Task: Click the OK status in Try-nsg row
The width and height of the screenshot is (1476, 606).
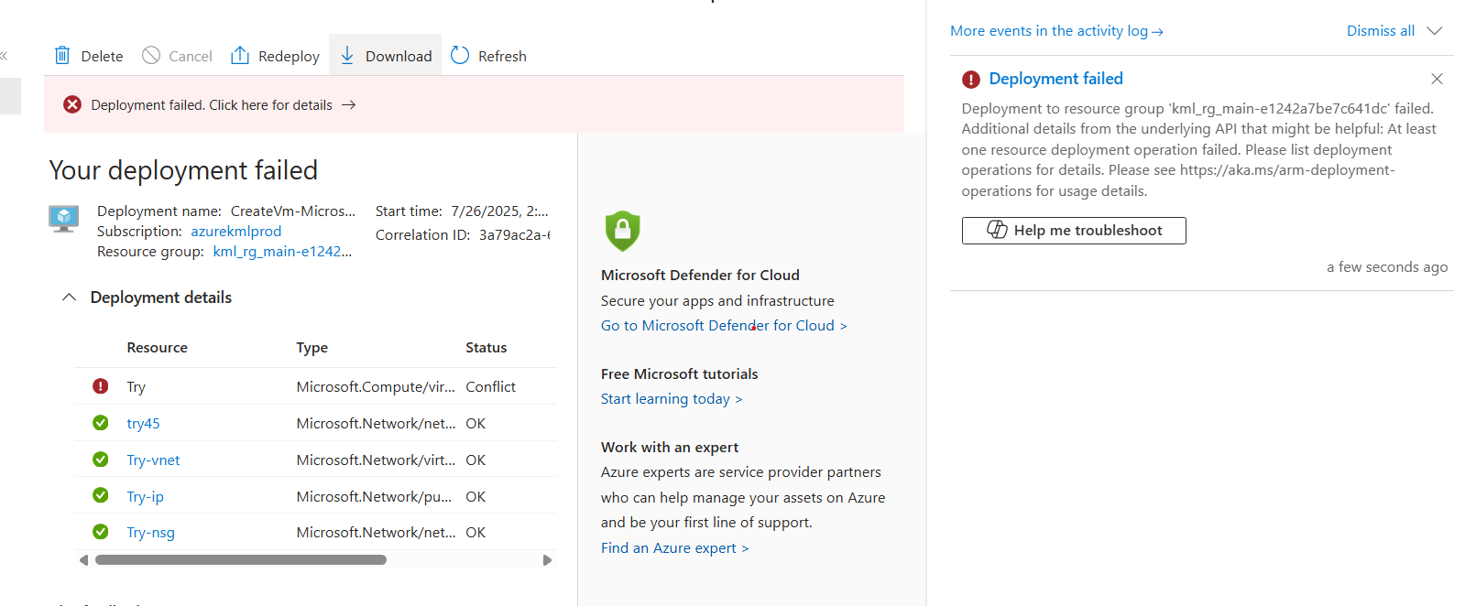Action: 476,533
